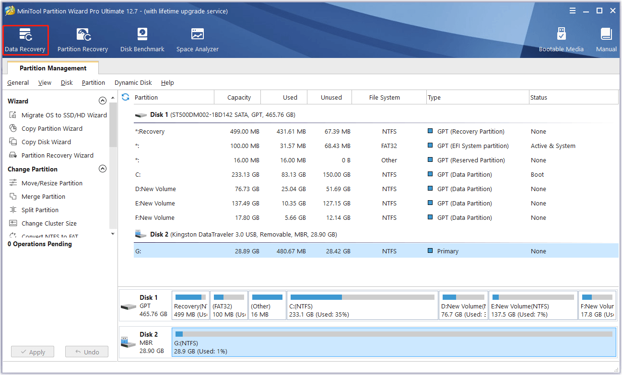This screenshot has height=375, width=622.
Task: Sort by File System column header
Action: 389,97
